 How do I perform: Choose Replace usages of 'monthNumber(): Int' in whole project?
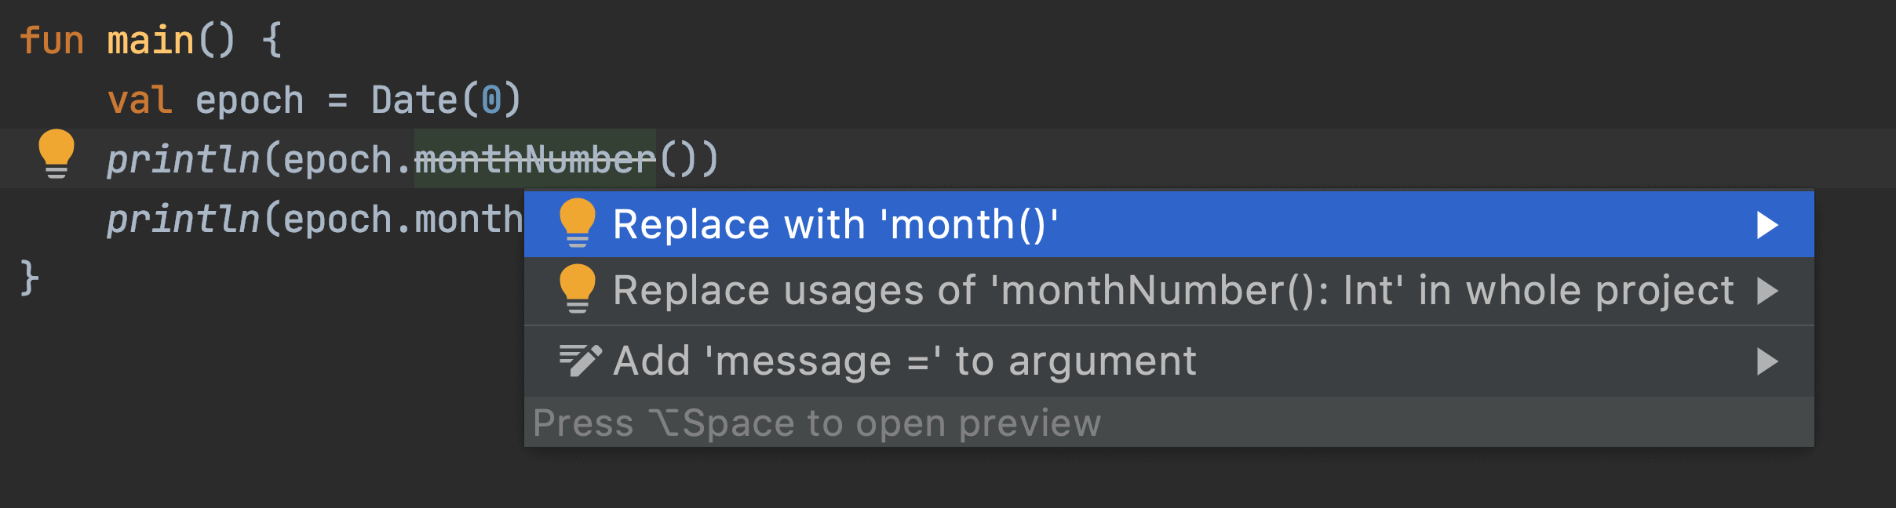pyautogui.click(x=1169, y=291)
